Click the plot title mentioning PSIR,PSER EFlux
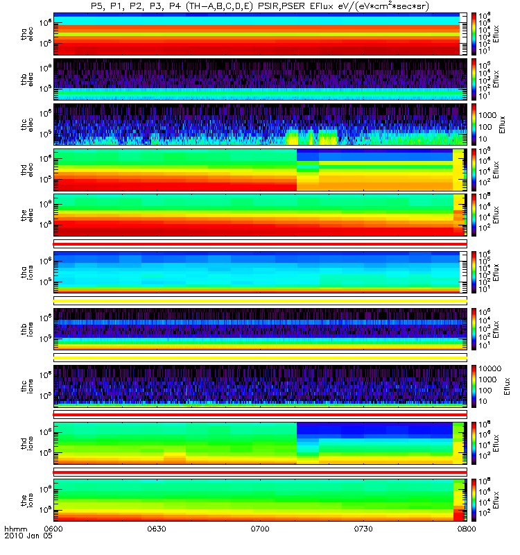Image resolution: width=520 pixels, height=555 pixels. pos(260,6)
